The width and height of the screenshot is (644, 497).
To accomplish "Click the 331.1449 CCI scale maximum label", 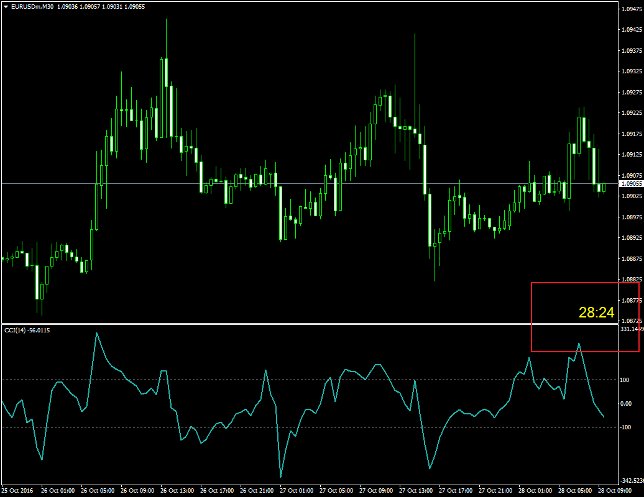I will pos(631,329).
